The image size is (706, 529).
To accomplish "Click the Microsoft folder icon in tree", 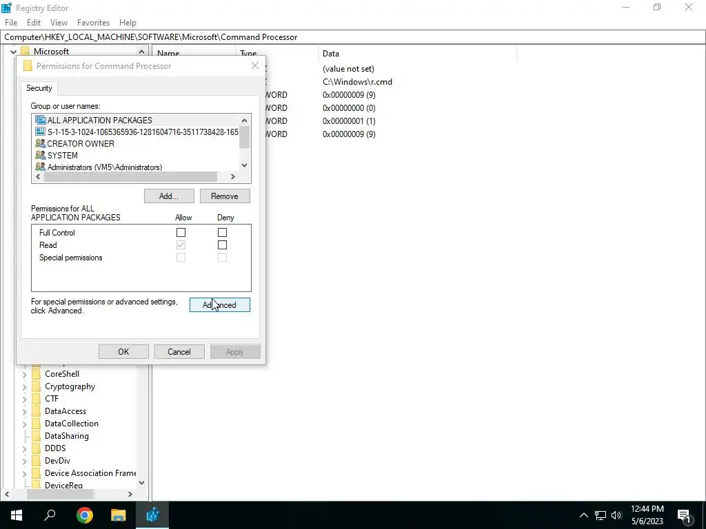I will (26, 51).
